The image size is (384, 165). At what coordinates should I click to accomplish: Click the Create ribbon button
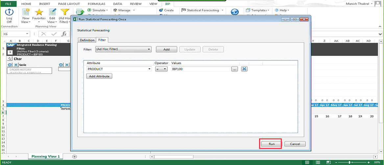click(x=167, y=10)
